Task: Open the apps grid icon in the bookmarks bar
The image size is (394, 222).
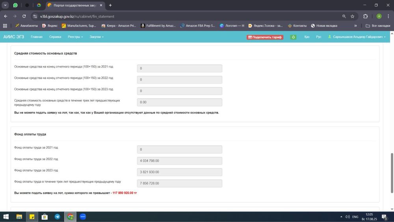Action: pyautogui.click(x=5, y=26)
